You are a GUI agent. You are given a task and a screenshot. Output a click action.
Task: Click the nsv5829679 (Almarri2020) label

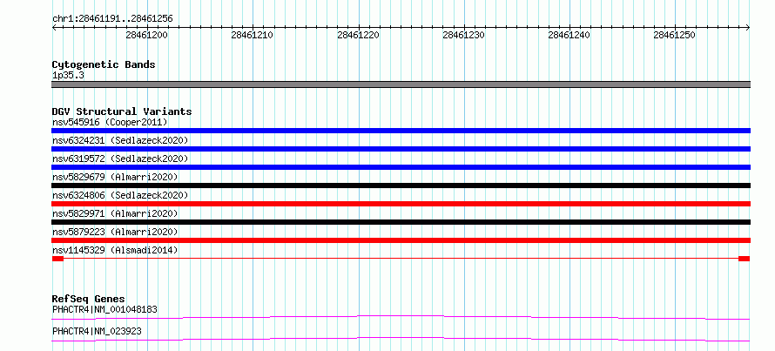115,177
